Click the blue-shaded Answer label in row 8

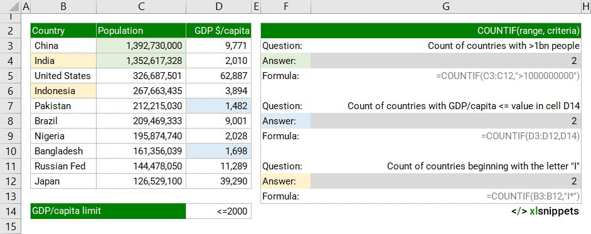pos(285,121)
